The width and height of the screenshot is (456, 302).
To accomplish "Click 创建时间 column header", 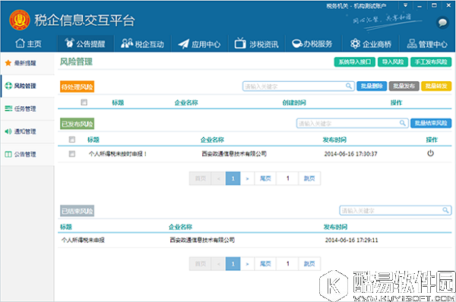I will (x=294, y=102).
